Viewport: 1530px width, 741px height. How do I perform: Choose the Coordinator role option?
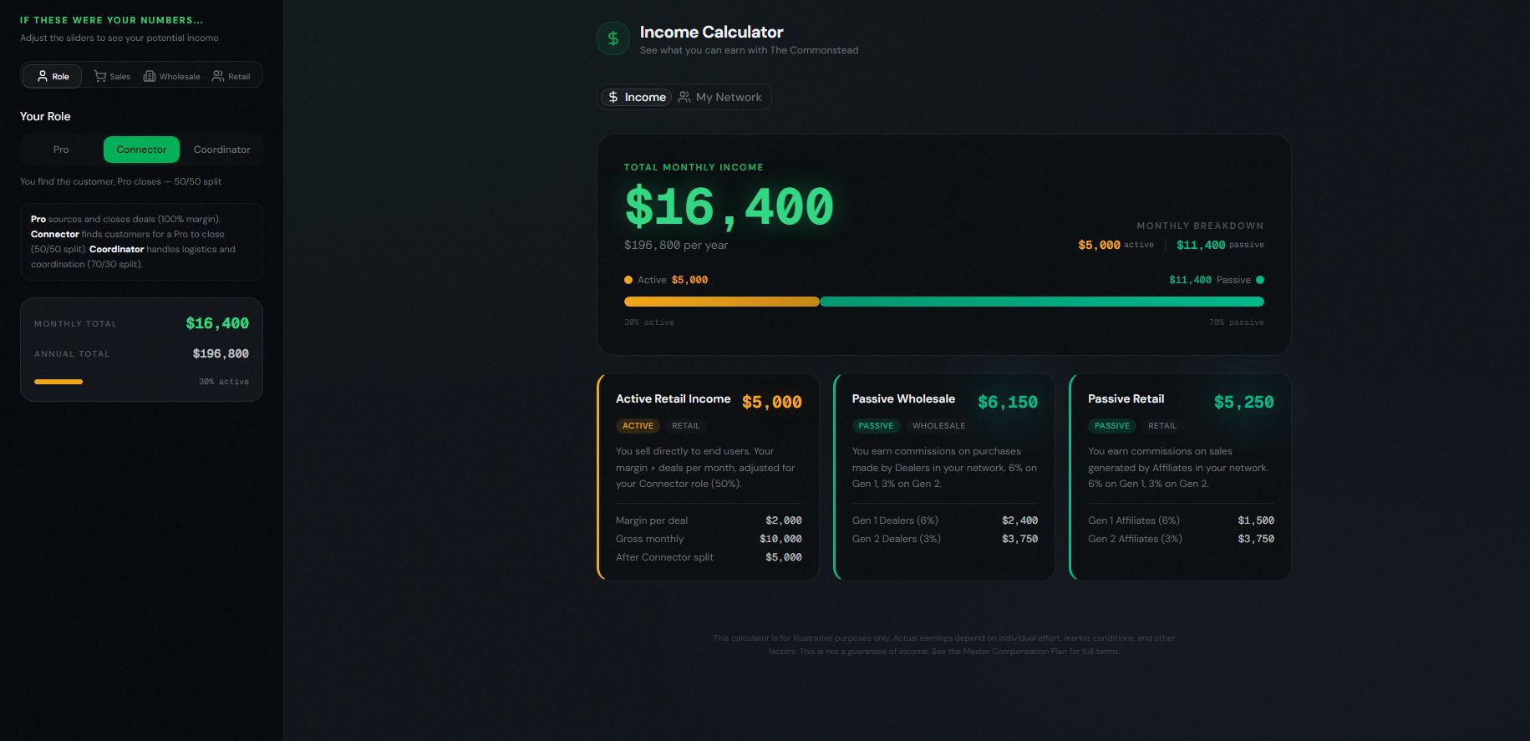(x=222, y=150)
